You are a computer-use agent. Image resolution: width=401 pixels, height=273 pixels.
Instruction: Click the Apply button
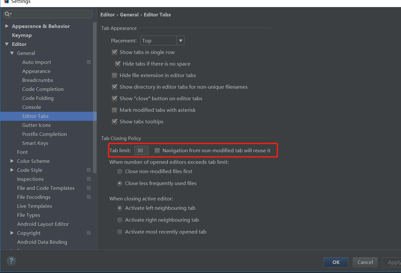click(x=392, y=262)
